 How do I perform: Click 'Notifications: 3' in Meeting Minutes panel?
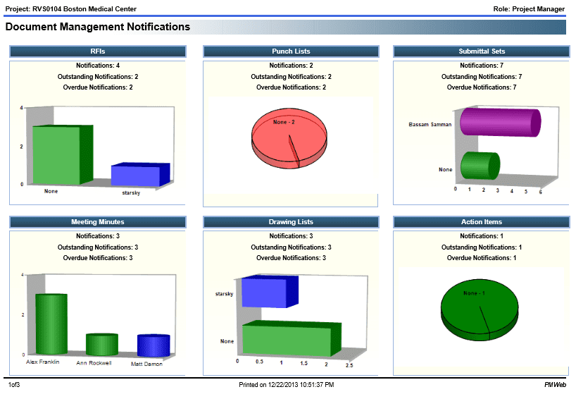98,236
